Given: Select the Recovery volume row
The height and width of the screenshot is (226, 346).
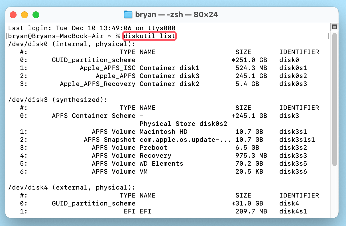Looking at the screenshot, I should click(155, 155).
